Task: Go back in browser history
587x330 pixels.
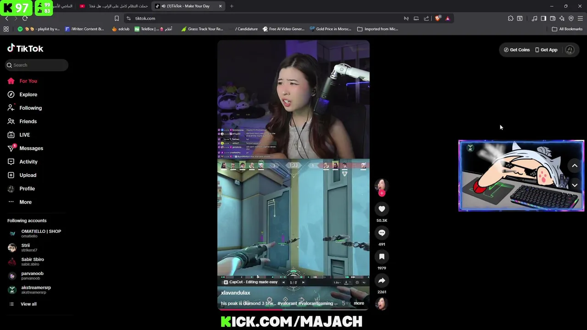Action: [x=6, y=18]
